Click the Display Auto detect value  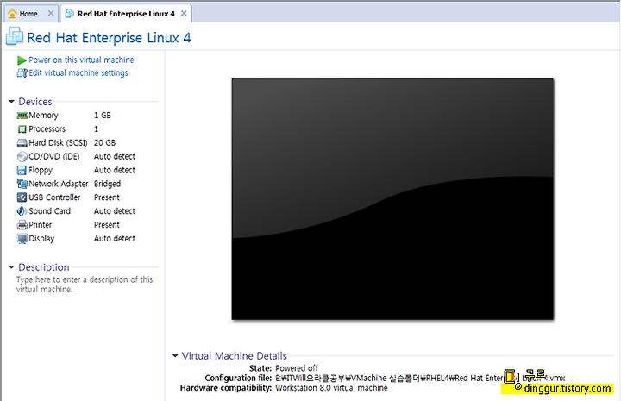tap(115, 238)
